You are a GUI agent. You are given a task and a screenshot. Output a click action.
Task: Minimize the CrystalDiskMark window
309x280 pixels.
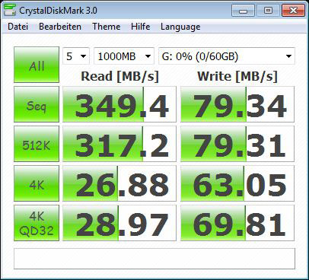[x=243, y=11]
